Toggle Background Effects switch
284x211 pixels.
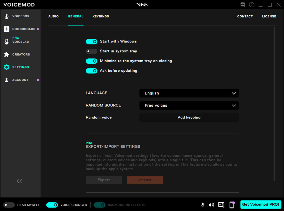click(x=100, y=205)
